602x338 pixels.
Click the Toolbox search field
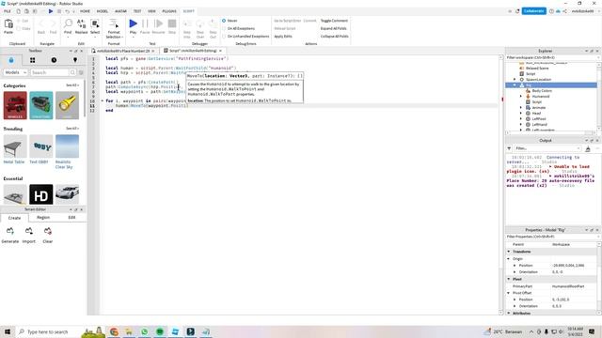pyautogui.click(x=50, y=72)
